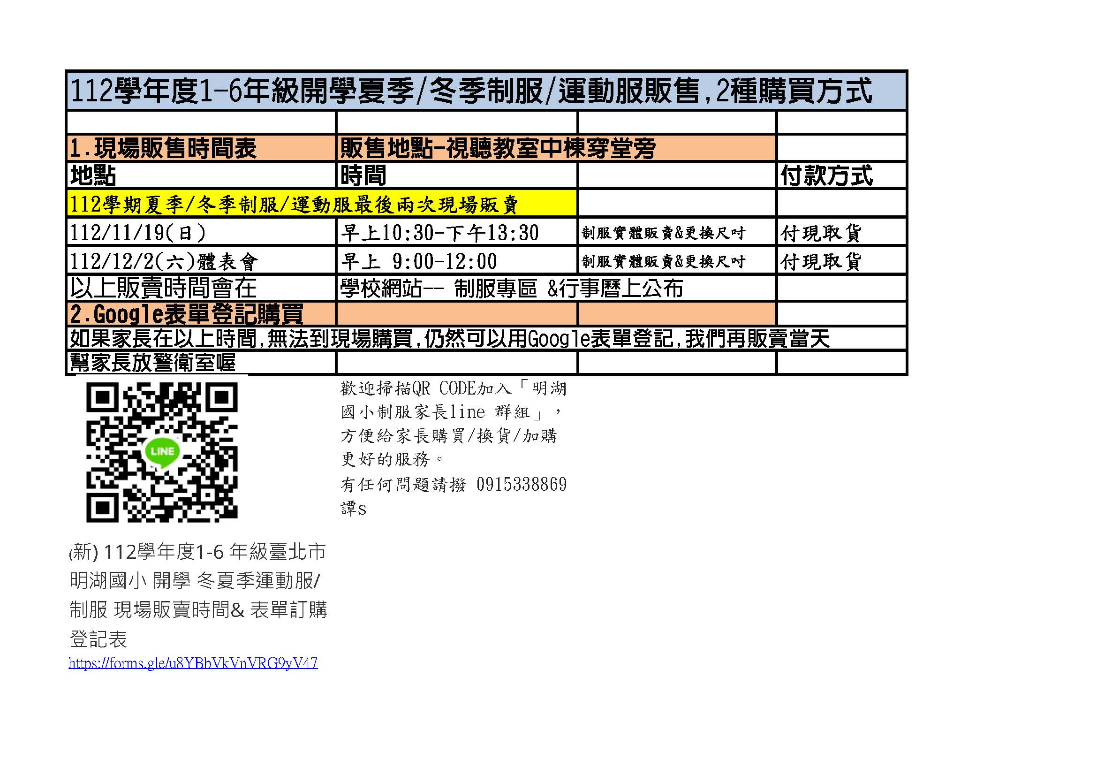
Task: Click the green LINE logo icon
Action: (162, 451)
